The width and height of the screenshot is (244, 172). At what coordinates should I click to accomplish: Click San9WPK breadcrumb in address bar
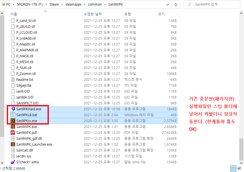pos(116,4)
